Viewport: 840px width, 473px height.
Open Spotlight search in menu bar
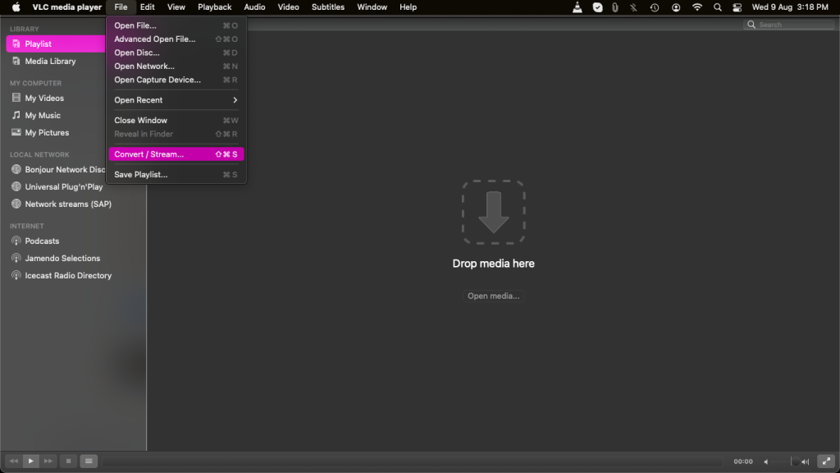point(717,7)
